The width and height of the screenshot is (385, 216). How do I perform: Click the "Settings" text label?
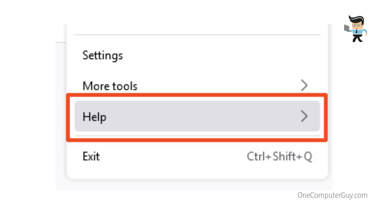pyautogui.click(x=103, y=55)
